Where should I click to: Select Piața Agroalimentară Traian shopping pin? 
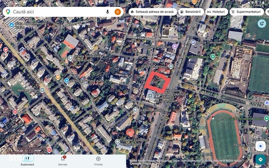click(x=11, y=25)
